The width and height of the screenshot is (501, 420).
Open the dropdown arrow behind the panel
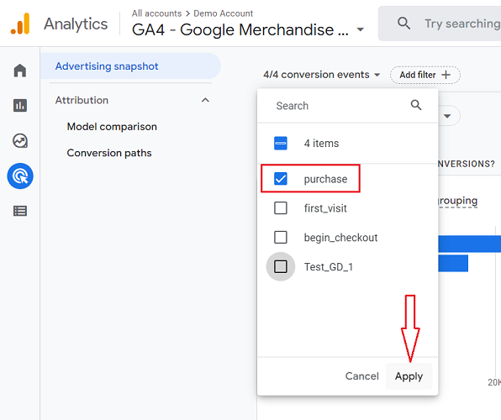[x=447, y=116]
